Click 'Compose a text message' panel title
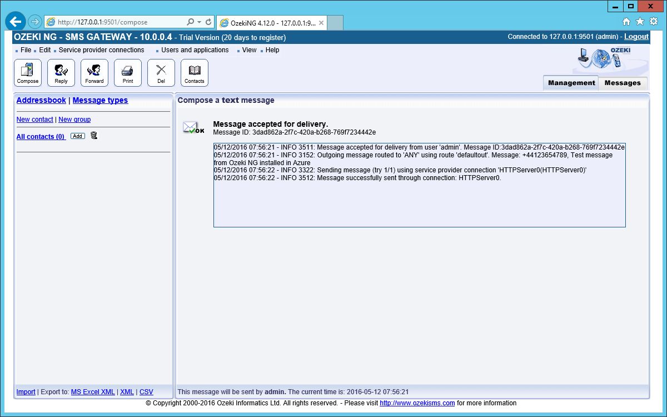The height and width of the screenshot is (417, 667). tap(226, 101)
